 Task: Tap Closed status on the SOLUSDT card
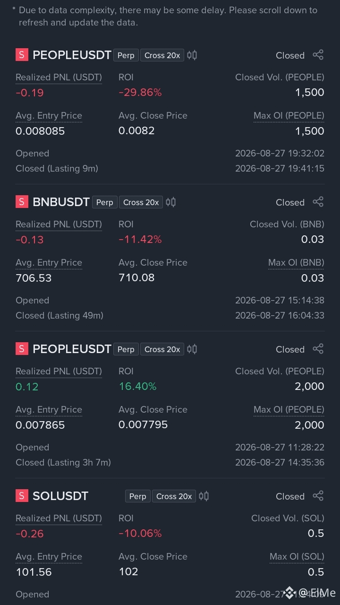pyautogui.click(x=290, y=496)
